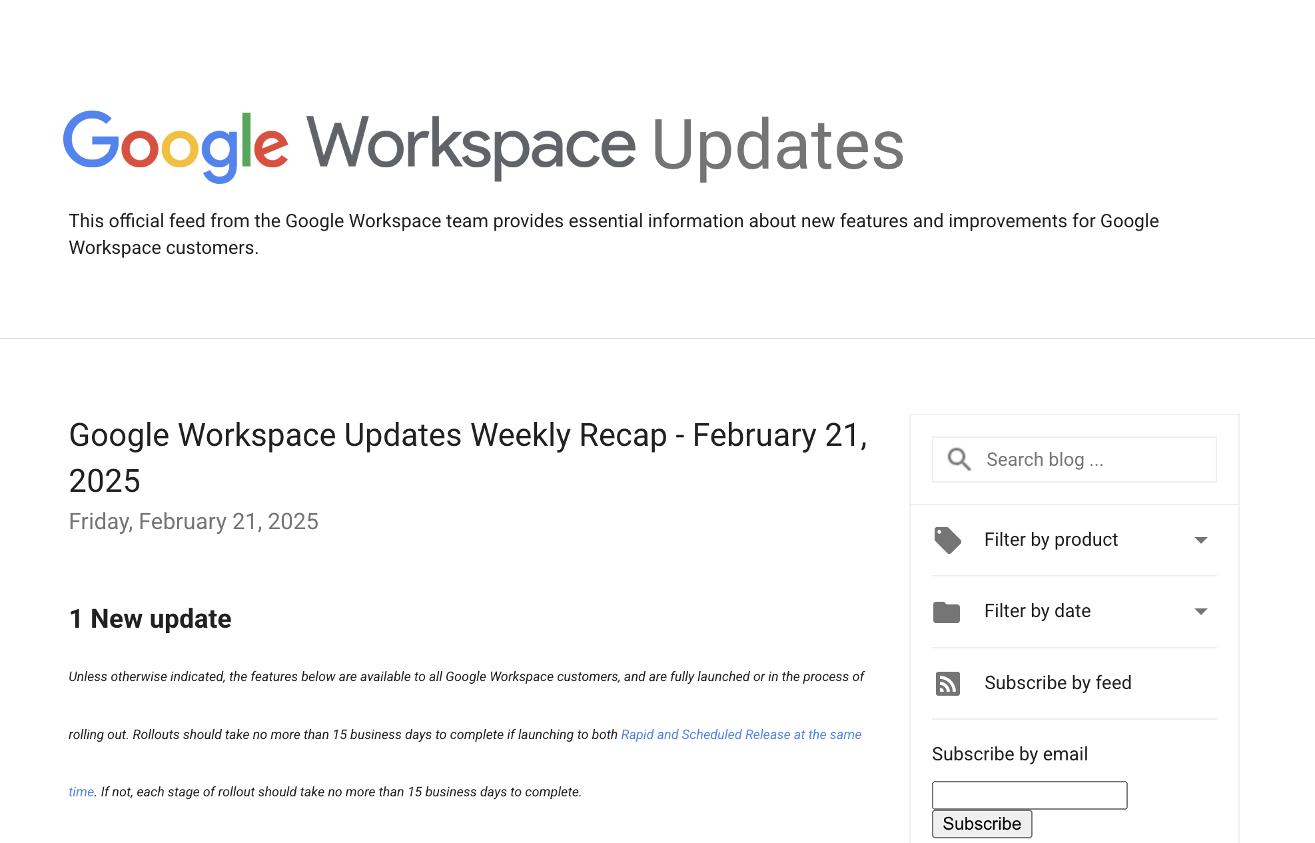
Task: Click the search magnifying glass icon
Action: pyautogui.click(x=958, y=459)
